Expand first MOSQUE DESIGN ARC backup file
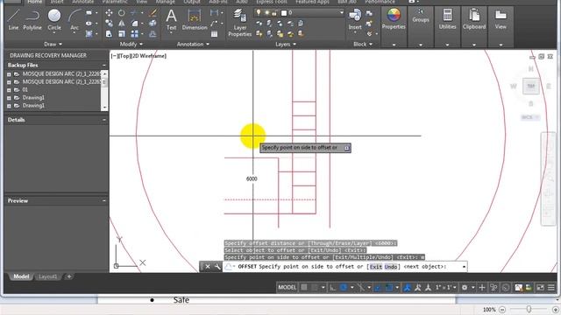561x315 pixels. click(9, 74)
